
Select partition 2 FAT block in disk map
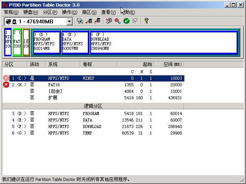click(17, 42)
